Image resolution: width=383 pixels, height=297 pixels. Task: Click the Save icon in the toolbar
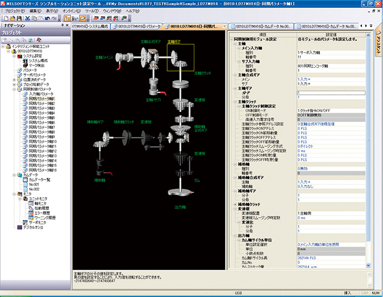click(19, 18)
